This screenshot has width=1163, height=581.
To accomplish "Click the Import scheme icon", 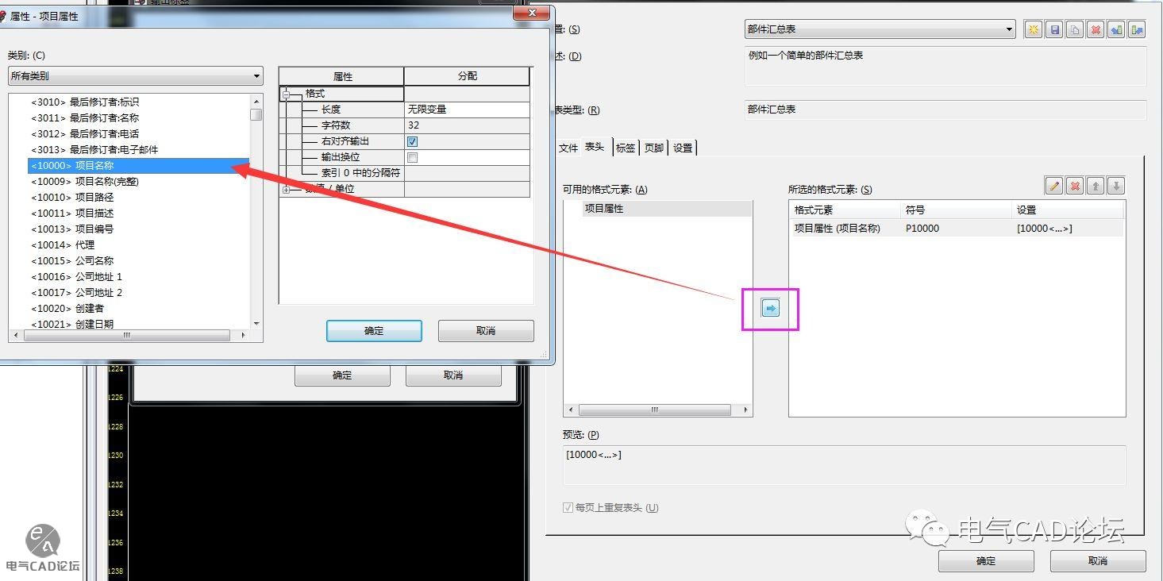I will pyautogui.click(x=1116, y=30).
